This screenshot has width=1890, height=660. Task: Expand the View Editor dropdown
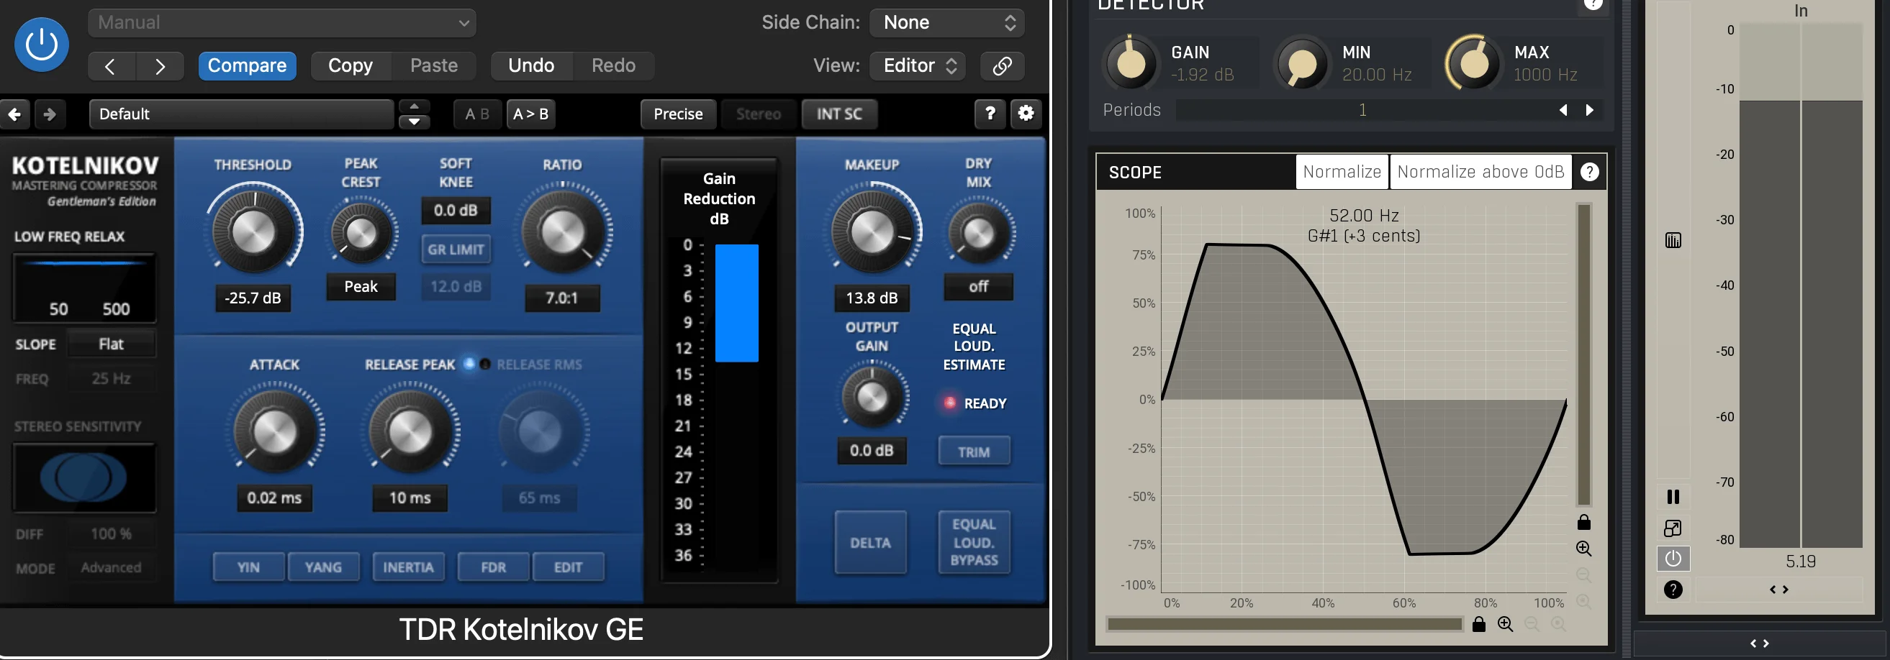click(917, 66)
